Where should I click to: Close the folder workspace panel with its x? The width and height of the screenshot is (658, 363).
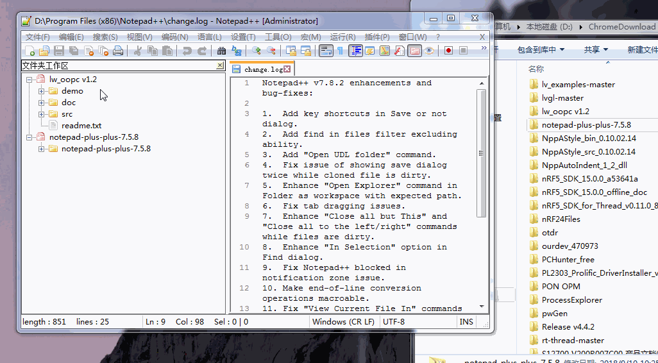point(220,65)
